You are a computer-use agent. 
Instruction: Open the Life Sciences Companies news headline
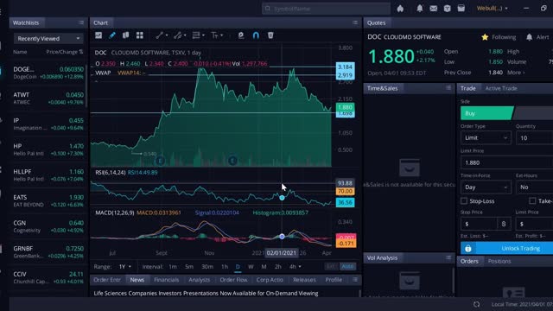click(206, 293)
